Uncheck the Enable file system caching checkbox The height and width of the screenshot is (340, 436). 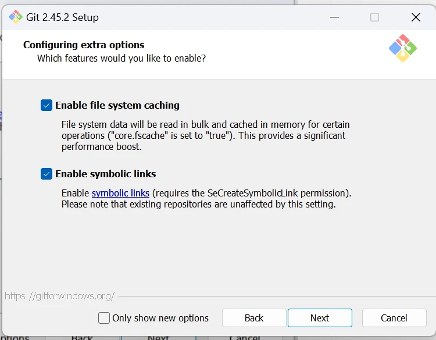coord(47,105)
